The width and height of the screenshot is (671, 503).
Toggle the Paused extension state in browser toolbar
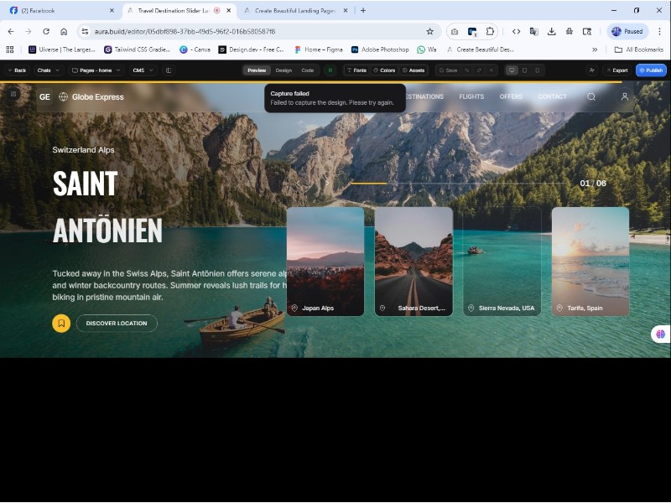coord(626,31)
